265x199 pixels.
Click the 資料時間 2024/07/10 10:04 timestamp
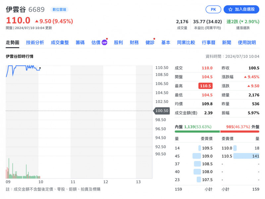pos(233,56)
